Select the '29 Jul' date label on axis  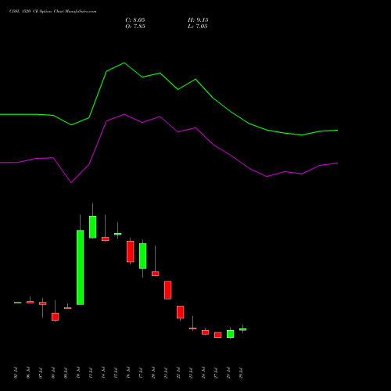(241, 373)
